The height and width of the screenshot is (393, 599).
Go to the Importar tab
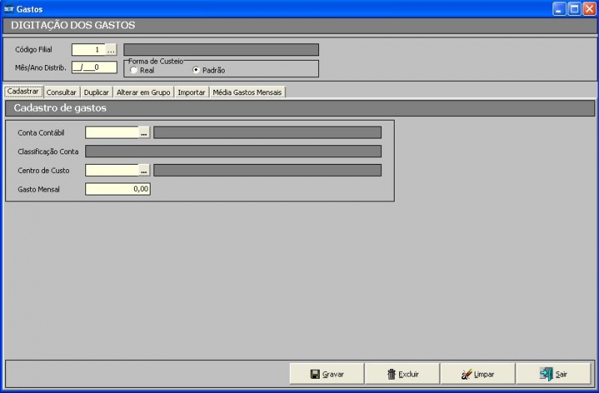[192, 92]
